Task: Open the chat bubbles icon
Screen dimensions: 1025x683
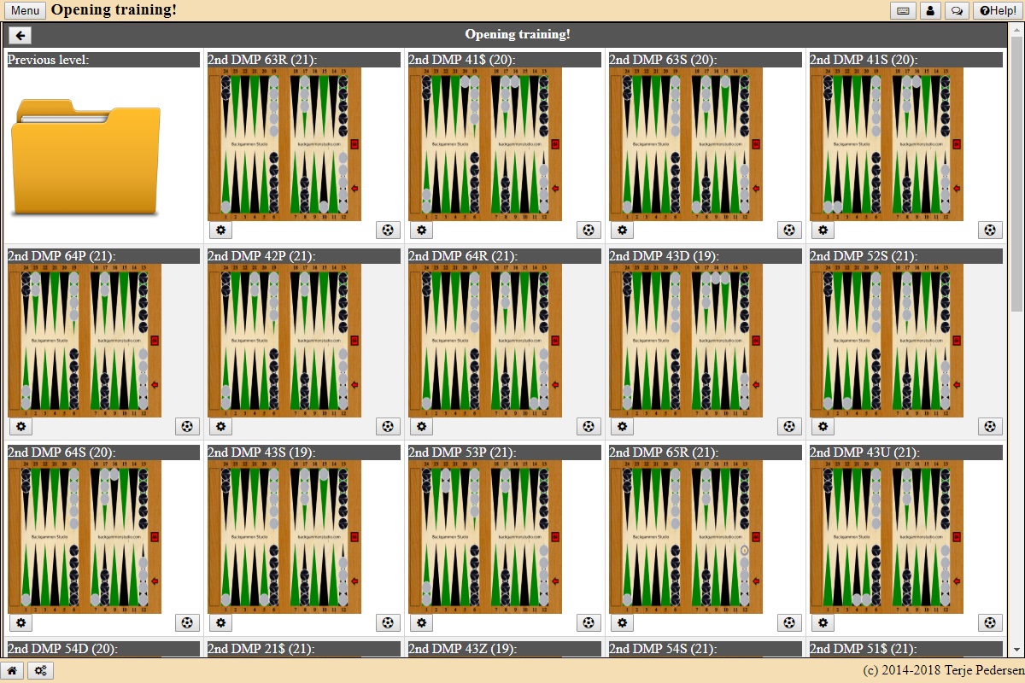Action: [x=958, y=11]
